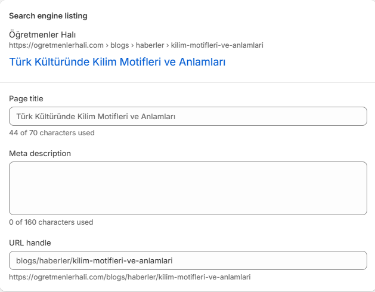Click the "blogs/haberler/" prefix in URL handle field
Image resolution: width=375 pixels, height=292 pixels.
44,260
